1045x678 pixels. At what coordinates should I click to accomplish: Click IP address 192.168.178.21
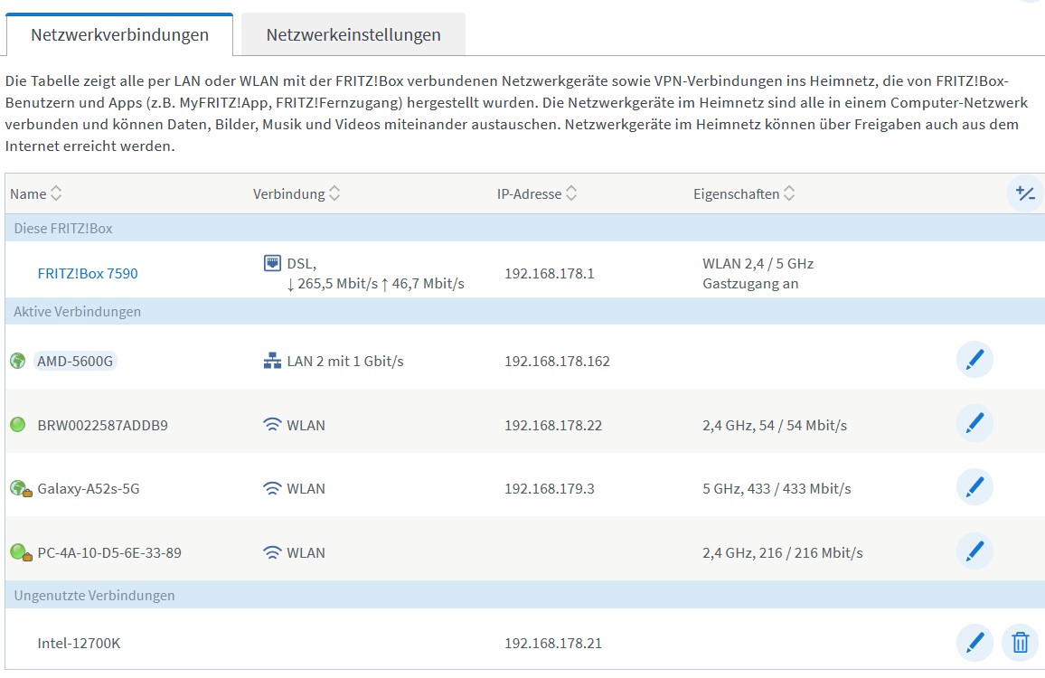(553, 644)
